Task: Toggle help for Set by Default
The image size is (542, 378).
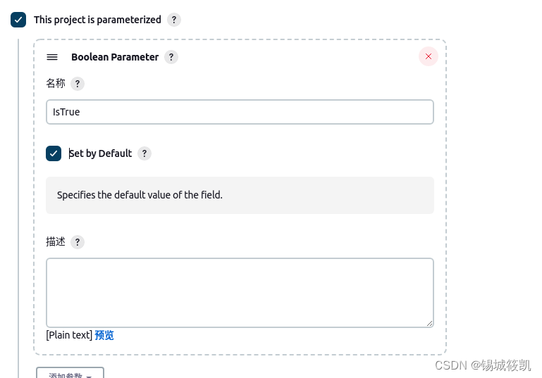Action: coord(144,153)
